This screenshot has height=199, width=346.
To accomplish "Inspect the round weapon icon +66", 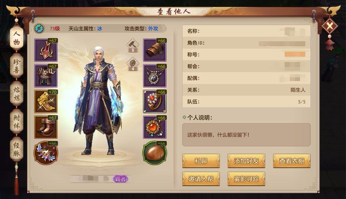I will coord(46,153).
